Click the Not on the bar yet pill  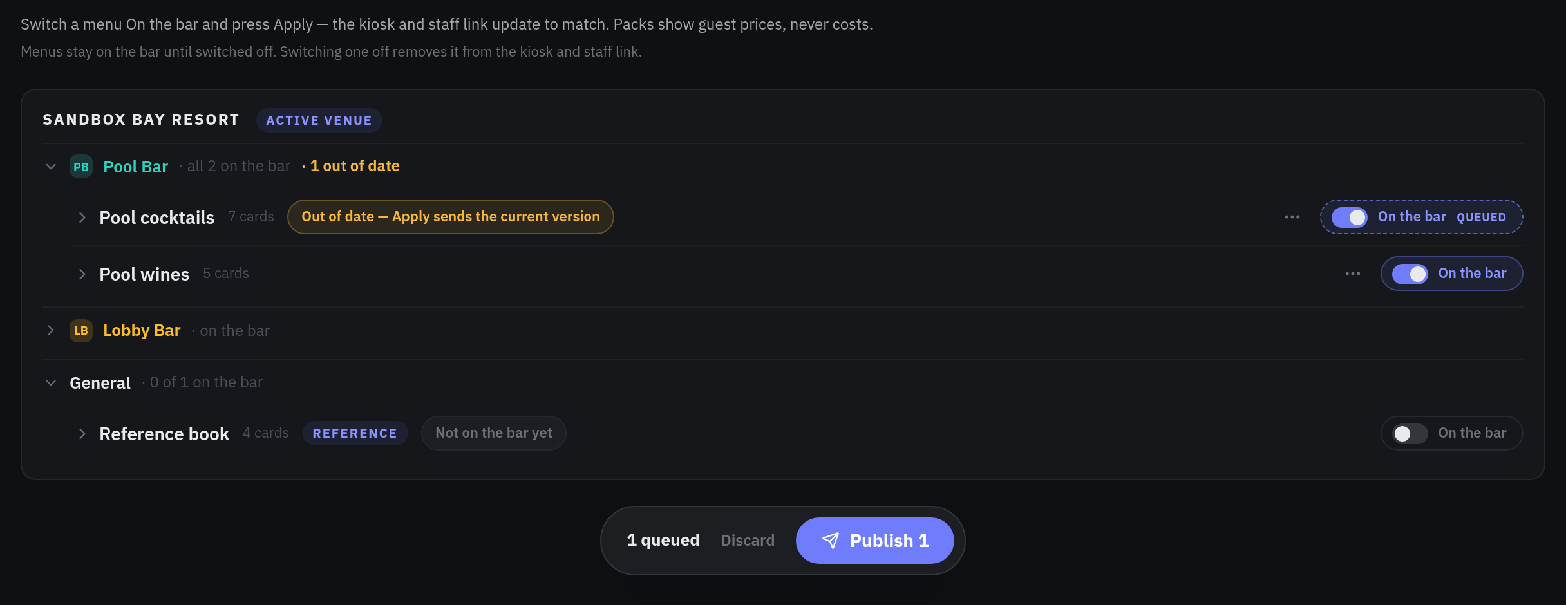tap(494, 433)
